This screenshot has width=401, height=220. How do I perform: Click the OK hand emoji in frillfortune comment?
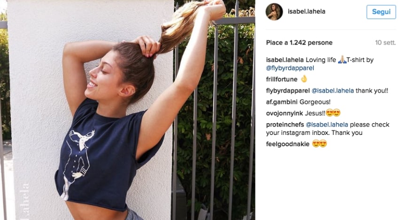coord(304,79)
